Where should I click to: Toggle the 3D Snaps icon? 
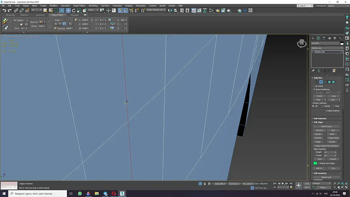point(120,10)
